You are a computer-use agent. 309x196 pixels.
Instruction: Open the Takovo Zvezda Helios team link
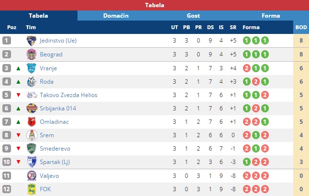click(68, 95)
